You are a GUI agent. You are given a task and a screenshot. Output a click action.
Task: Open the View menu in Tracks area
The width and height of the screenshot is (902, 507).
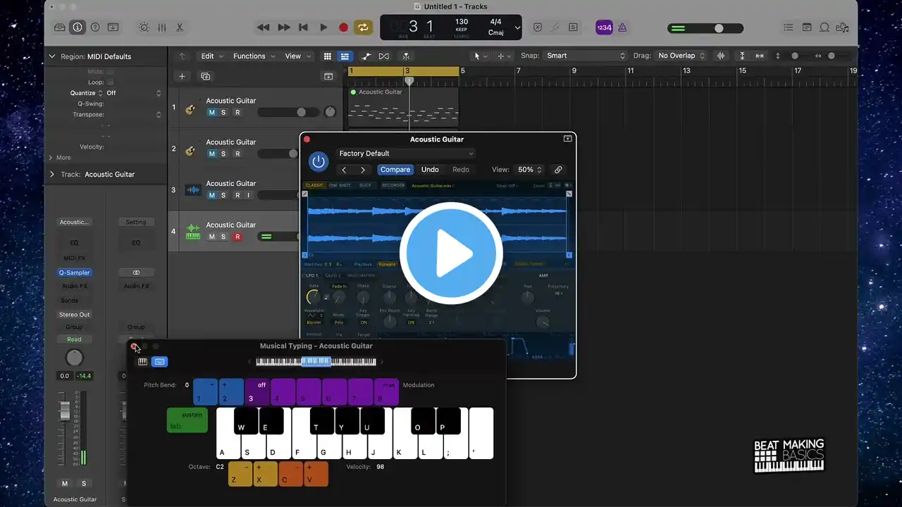click(x=297, y=56)
